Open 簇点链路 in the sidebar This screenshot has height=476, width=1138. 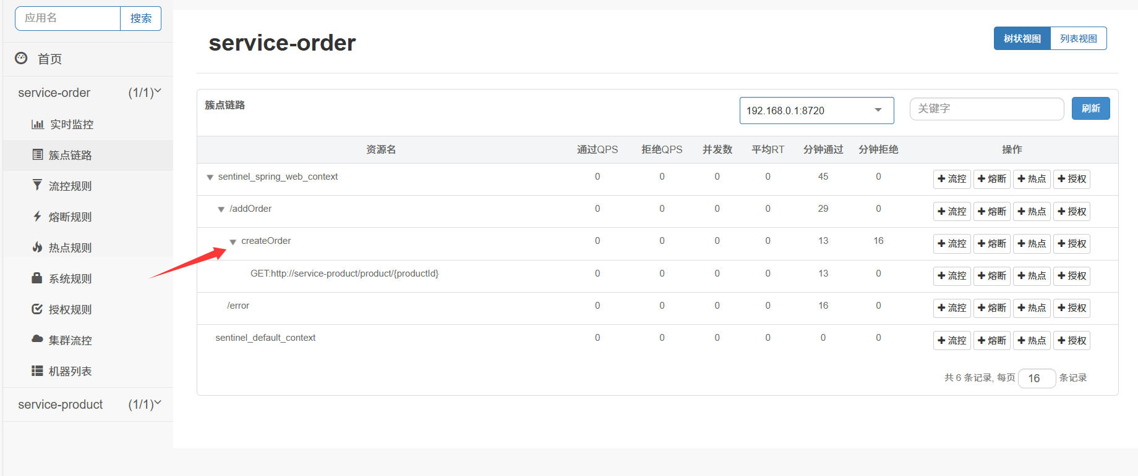point(70,155)
